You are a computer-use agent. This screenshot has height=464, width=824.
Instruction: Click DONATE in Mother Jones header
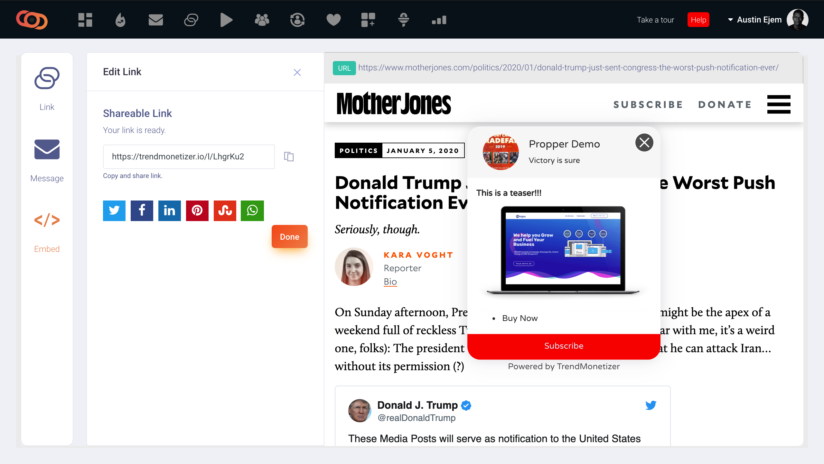tap(725, 104)
